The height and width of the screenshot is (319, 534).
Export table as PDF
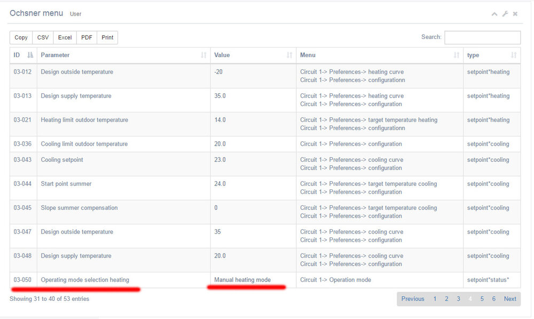click(87, 37)
